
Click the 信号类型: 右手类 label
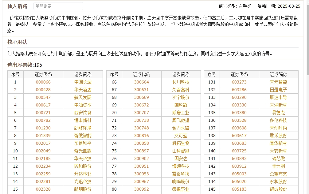click(x=235, y=6)
